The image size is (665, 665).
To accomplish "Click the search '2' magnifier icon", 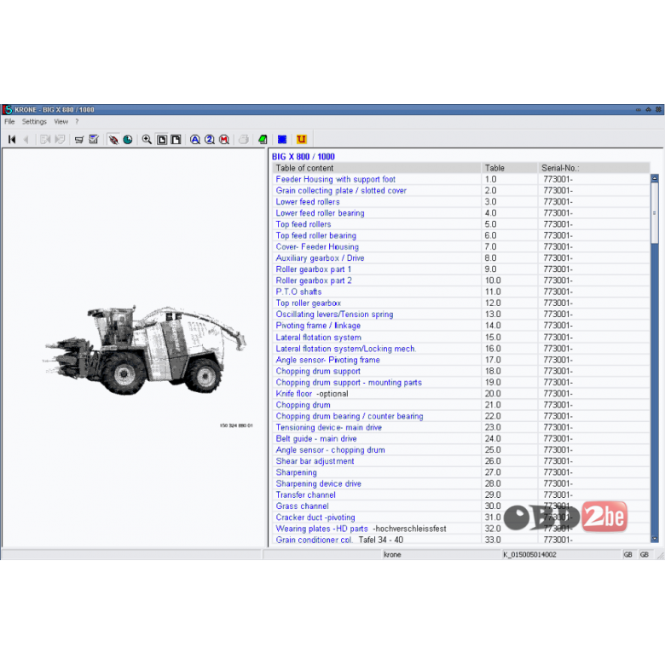I will [210, 139].
